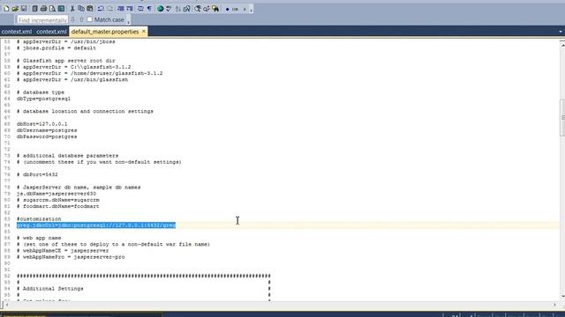Click appServerDir = /usr/bin/glassfish line

72,79
